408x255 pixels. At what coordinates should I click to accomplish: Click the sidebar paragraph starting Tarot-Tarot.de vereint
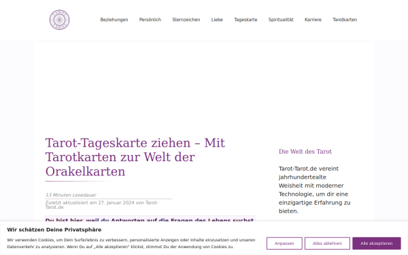(315, 190)
